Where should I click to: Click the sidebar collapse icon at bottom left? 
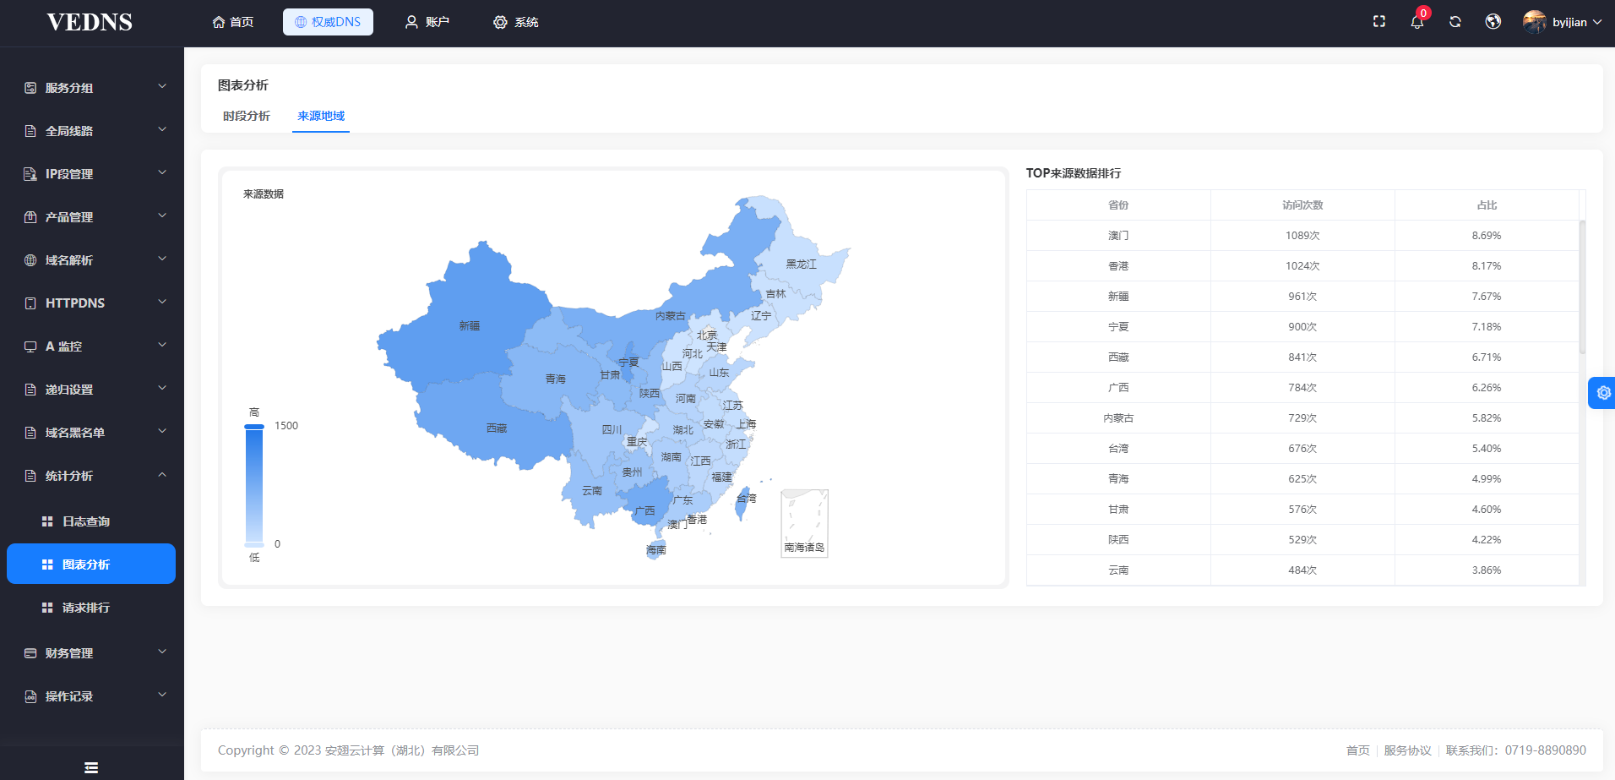(x=90, y=766)
